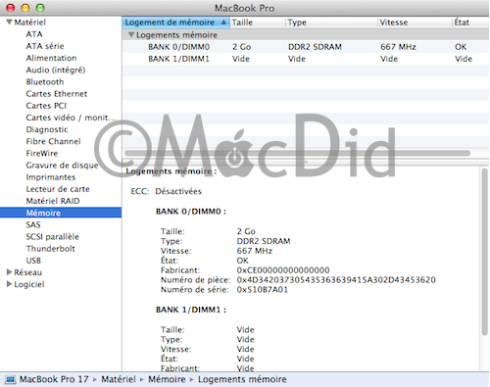Select Cartes PCI in the sidebar
The height and width of the screenshot is (387, 490).
46,106
